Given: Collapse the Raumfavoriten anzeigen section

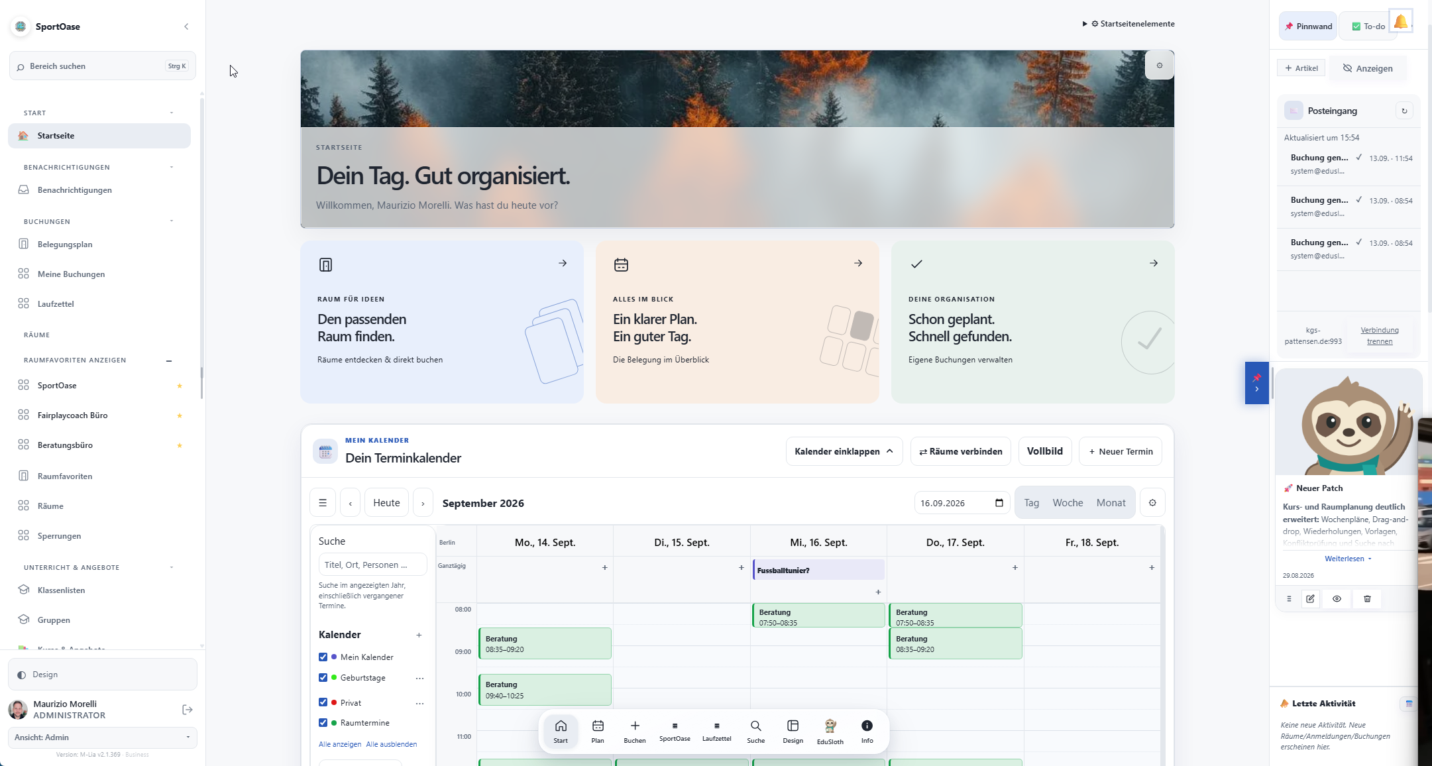Looking at the screenshot, I should pyautogui.click(x=169, y=360).
